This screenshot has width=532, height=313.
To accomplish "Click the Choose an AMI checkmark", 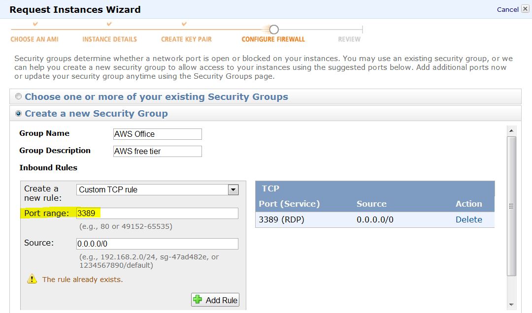I will coord(35,24).
